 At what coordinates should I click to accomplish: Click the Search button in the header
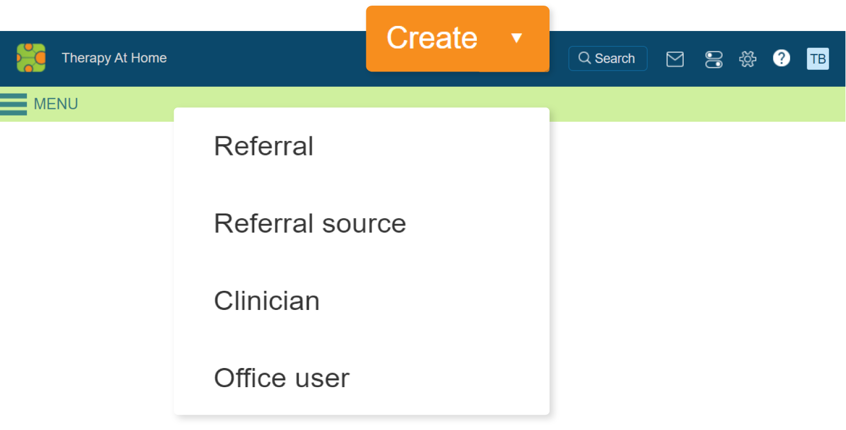point(608,58)
